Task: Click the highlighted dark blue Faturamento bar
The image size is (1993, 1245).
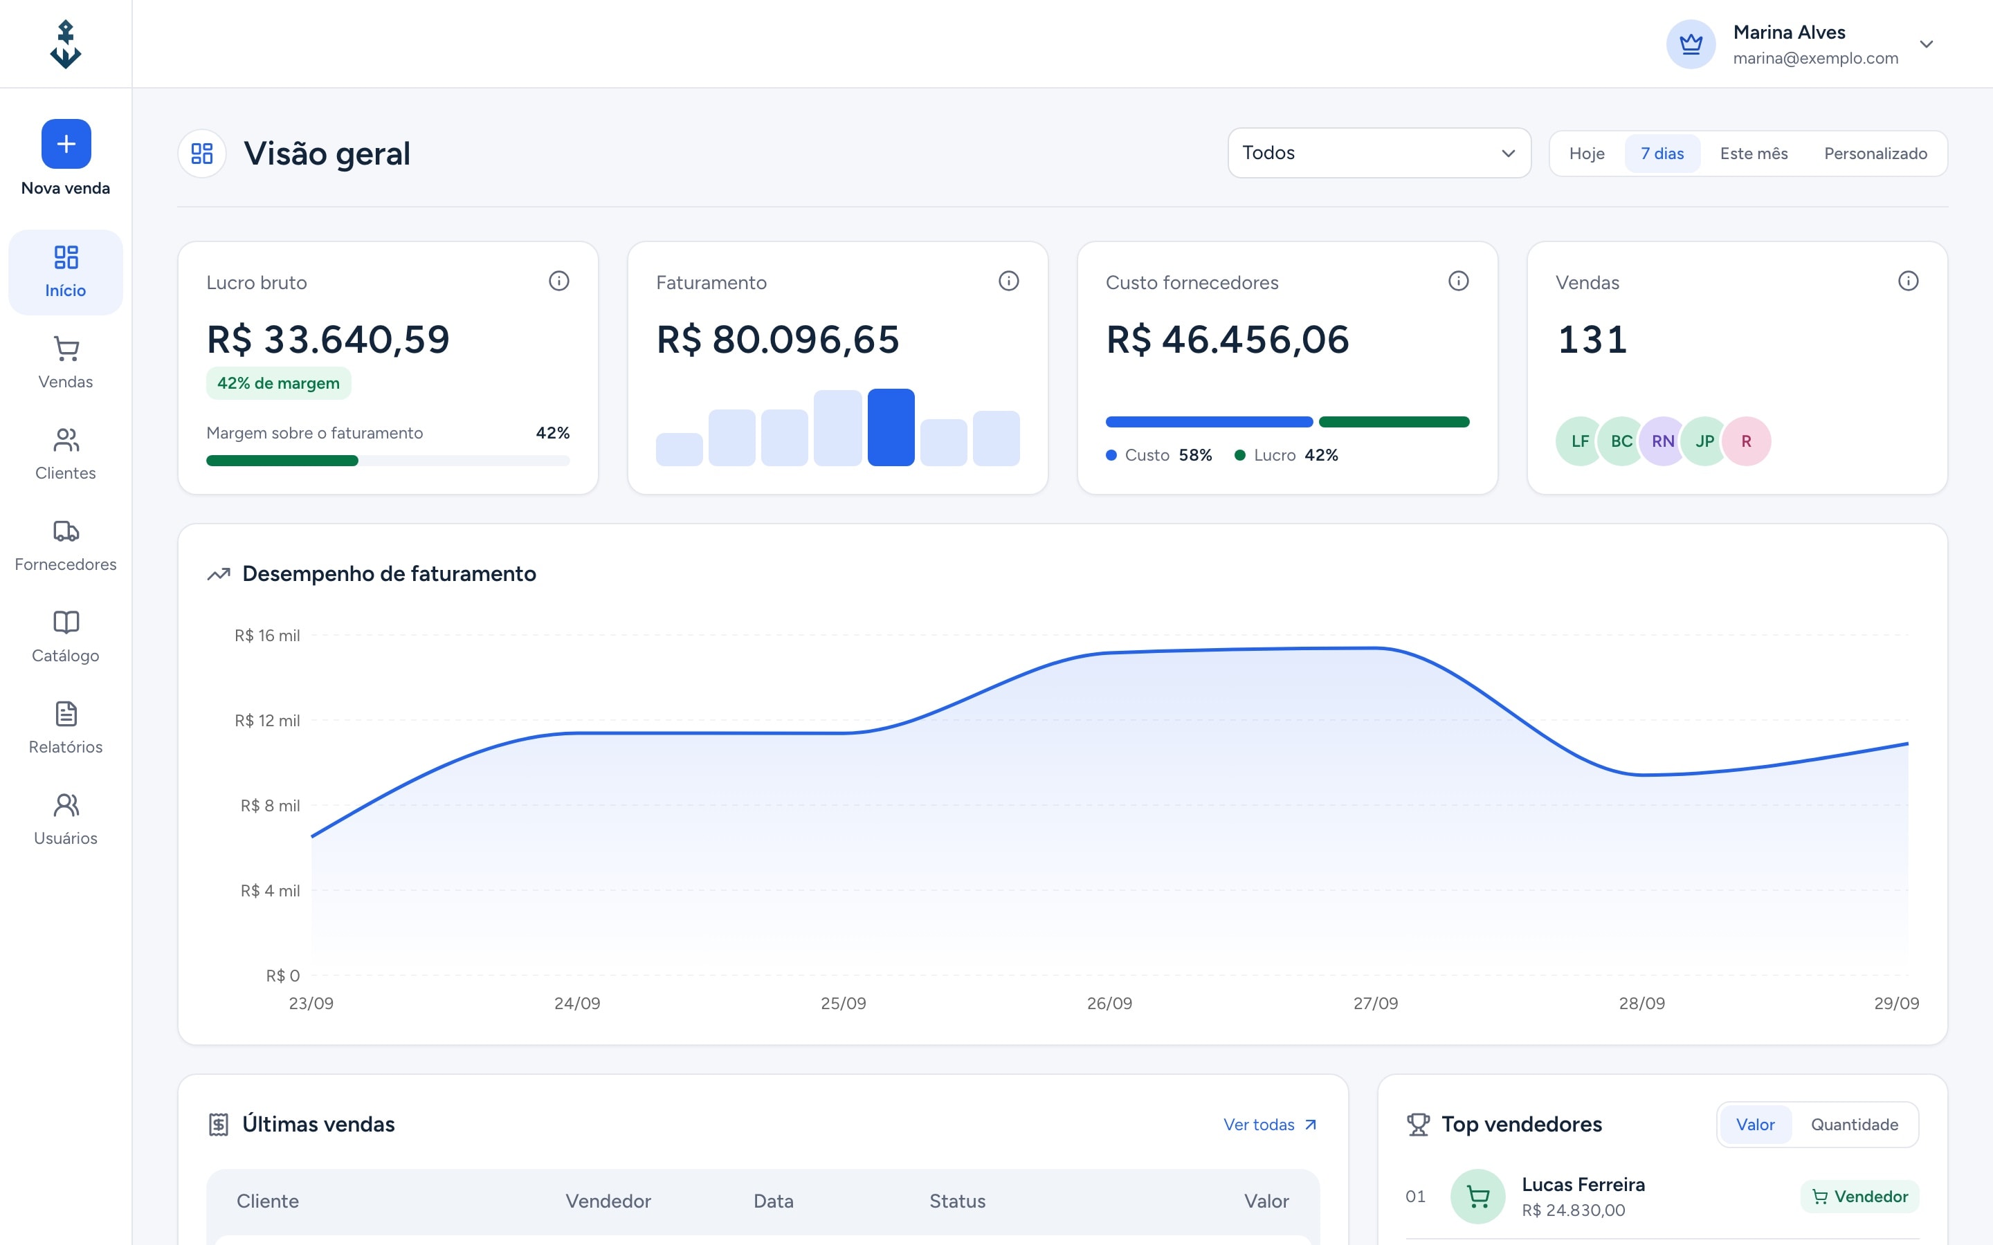Action: click(891, 427)
